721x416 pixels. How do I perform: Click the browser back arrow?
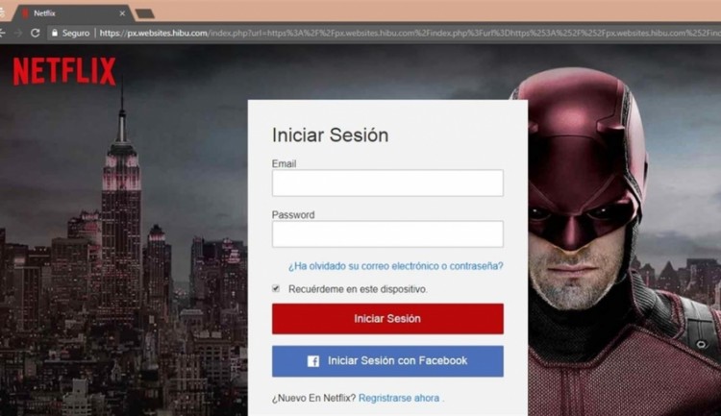point(2,33)
